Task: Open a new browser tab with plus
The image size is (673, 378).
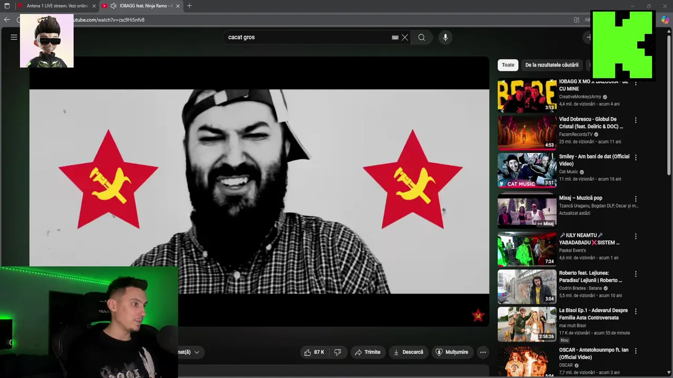Action: pyautogui.click(x=189, y=6)
